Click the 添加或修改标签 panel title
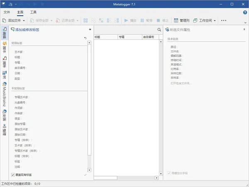This screenshot has height=187, width=249. pyautogui.click(x=27, y=30)
